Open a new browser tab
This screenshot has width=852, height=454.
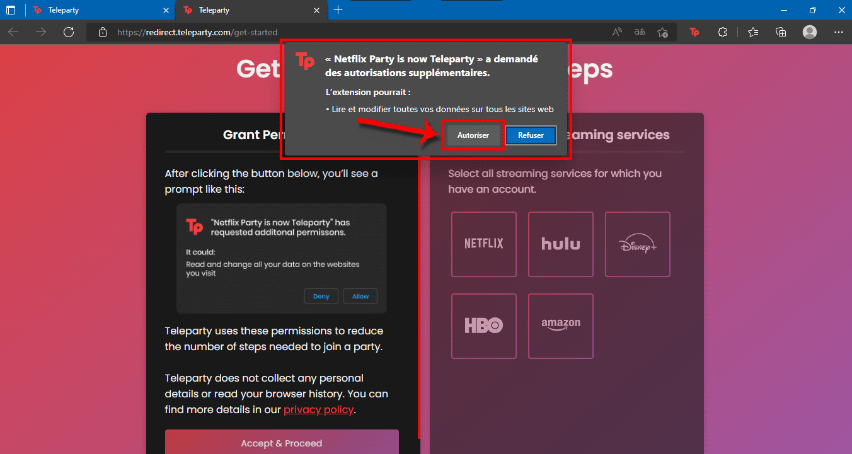coord(338,10)
